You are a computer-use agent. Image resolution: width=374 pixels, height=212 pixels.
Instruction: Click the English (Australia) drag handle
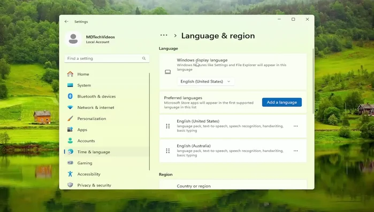tap(167, 151)
